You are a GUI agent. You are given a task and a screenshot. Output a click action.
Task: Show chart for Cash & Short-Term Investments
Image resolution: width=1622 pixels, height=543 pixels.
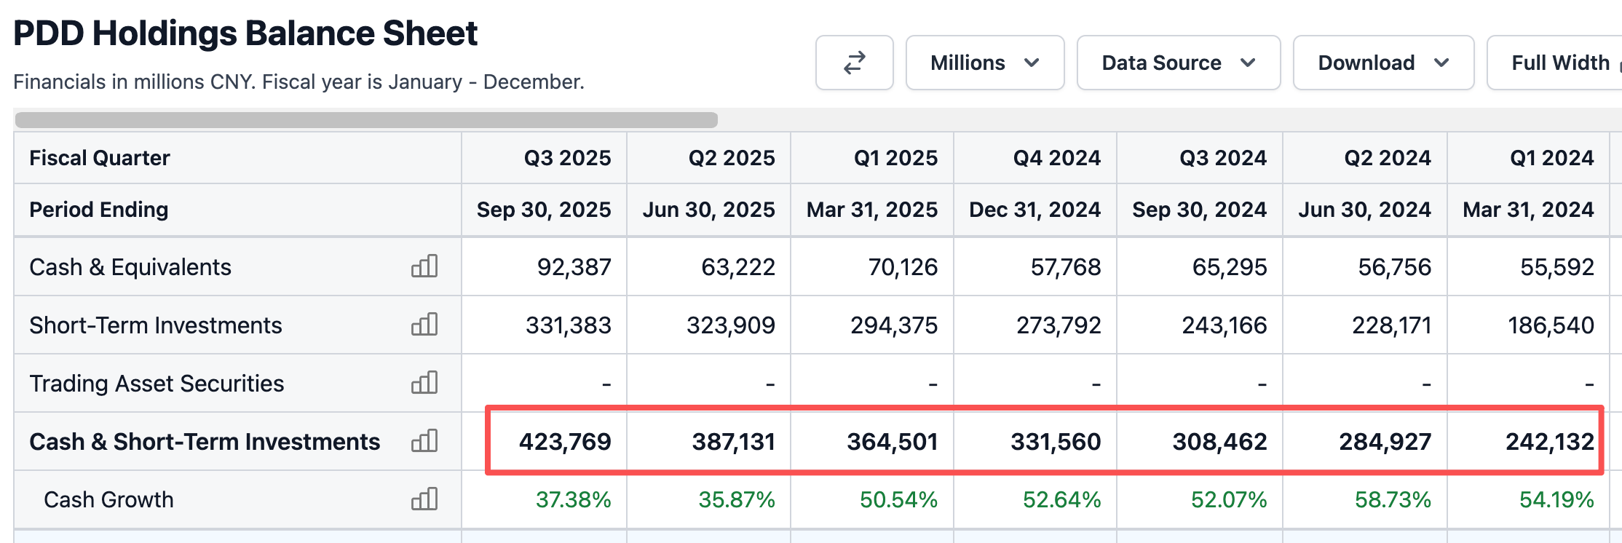[x=424, y=441]
